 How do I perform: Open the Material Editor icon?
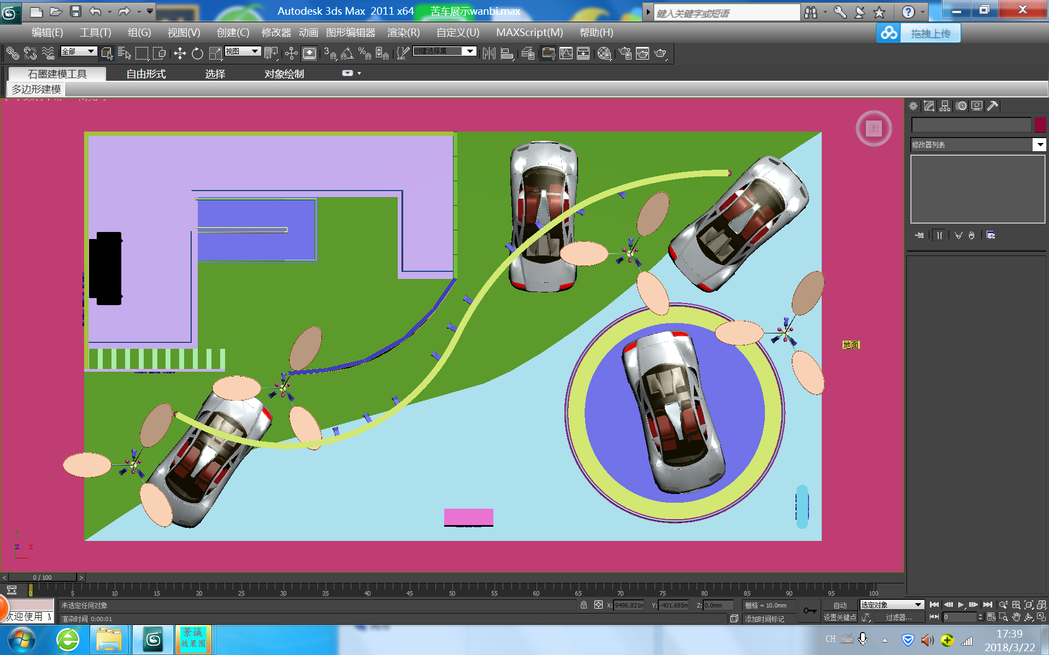click(x=604, y=53)
